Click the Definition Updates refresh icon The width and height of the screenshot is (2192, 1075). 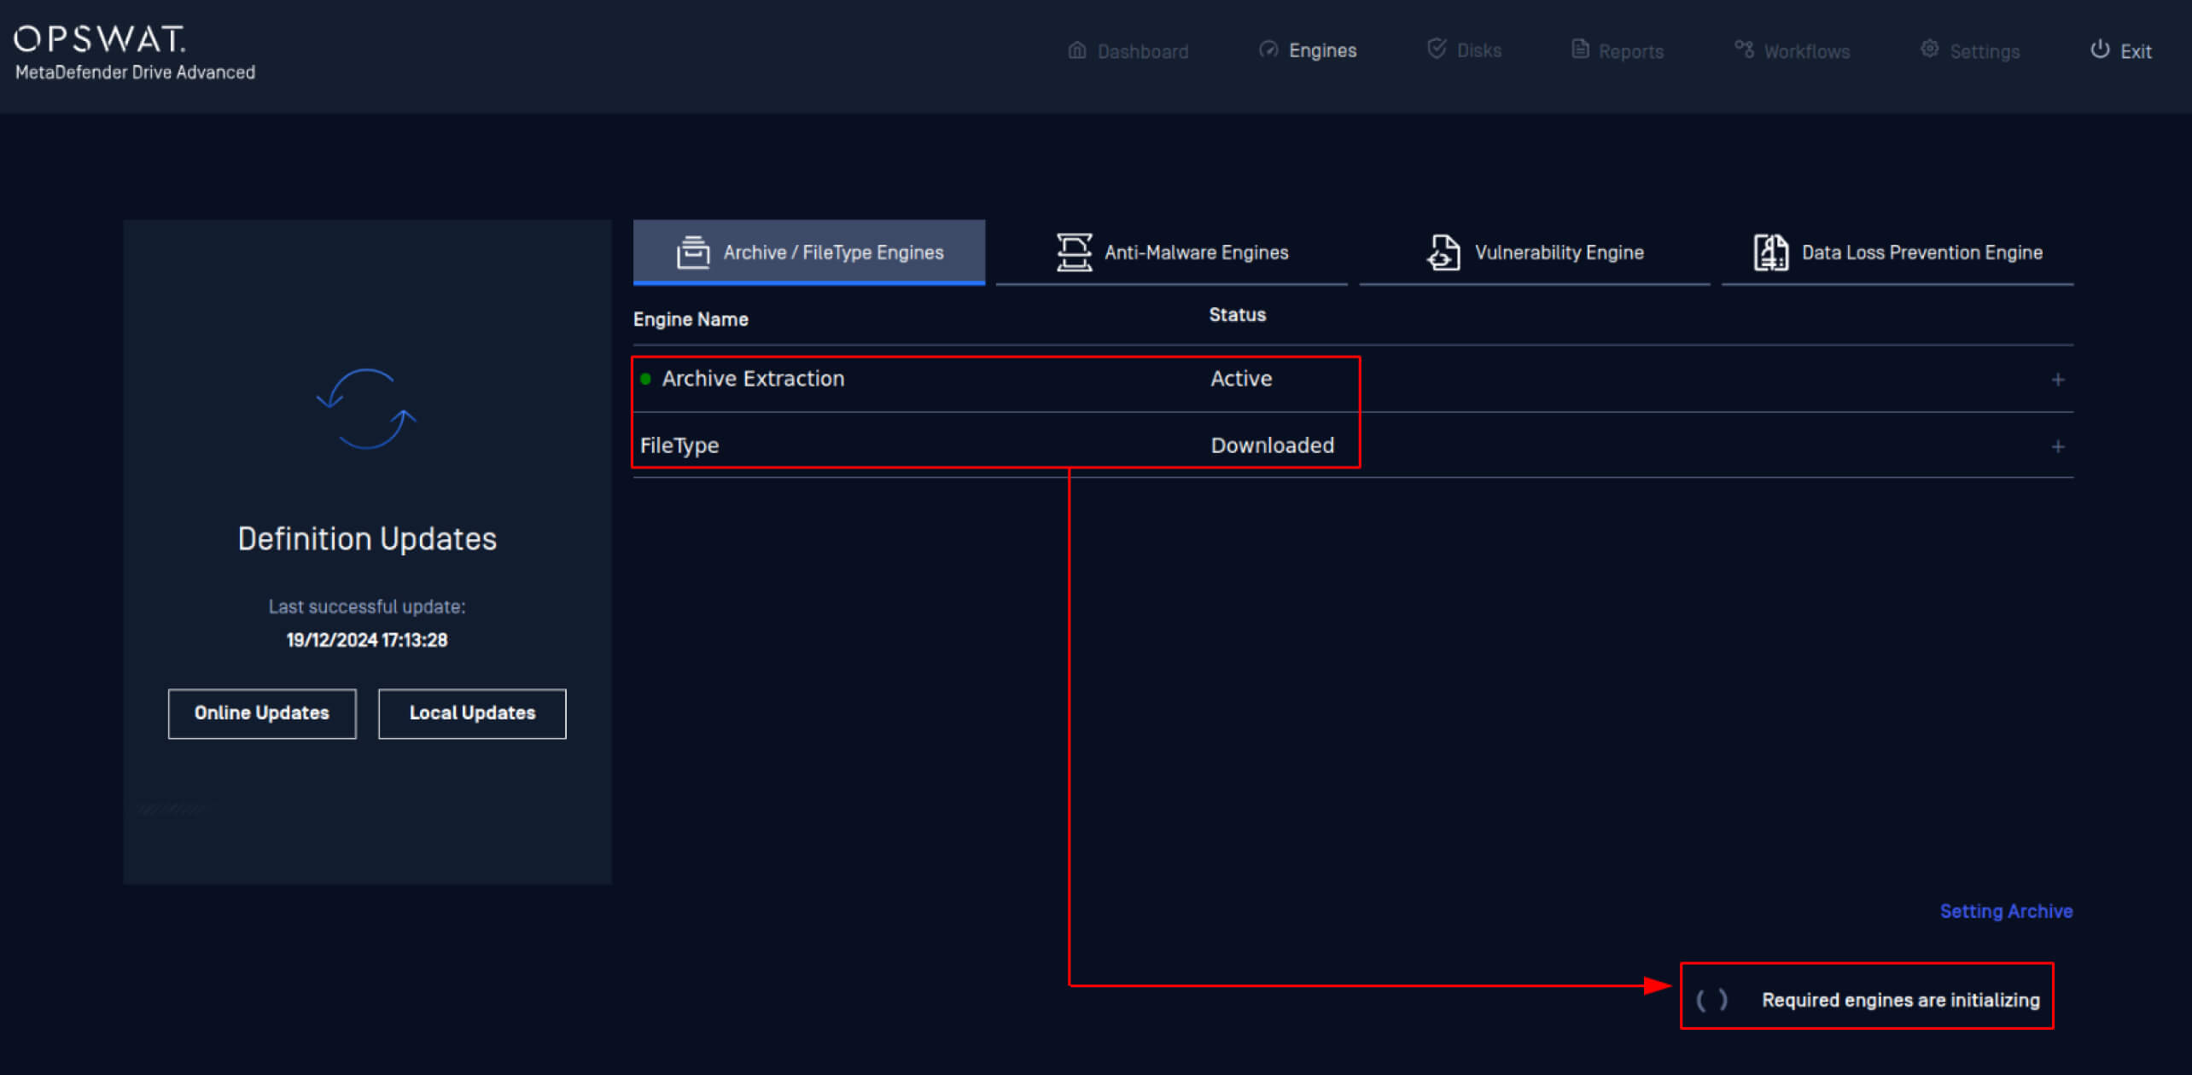(x=366, y=410)
